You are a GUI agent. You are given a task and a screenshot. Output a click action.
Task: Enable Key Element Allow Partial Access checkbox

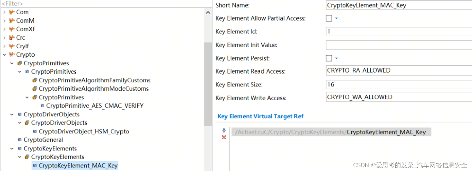pos(329,18)
